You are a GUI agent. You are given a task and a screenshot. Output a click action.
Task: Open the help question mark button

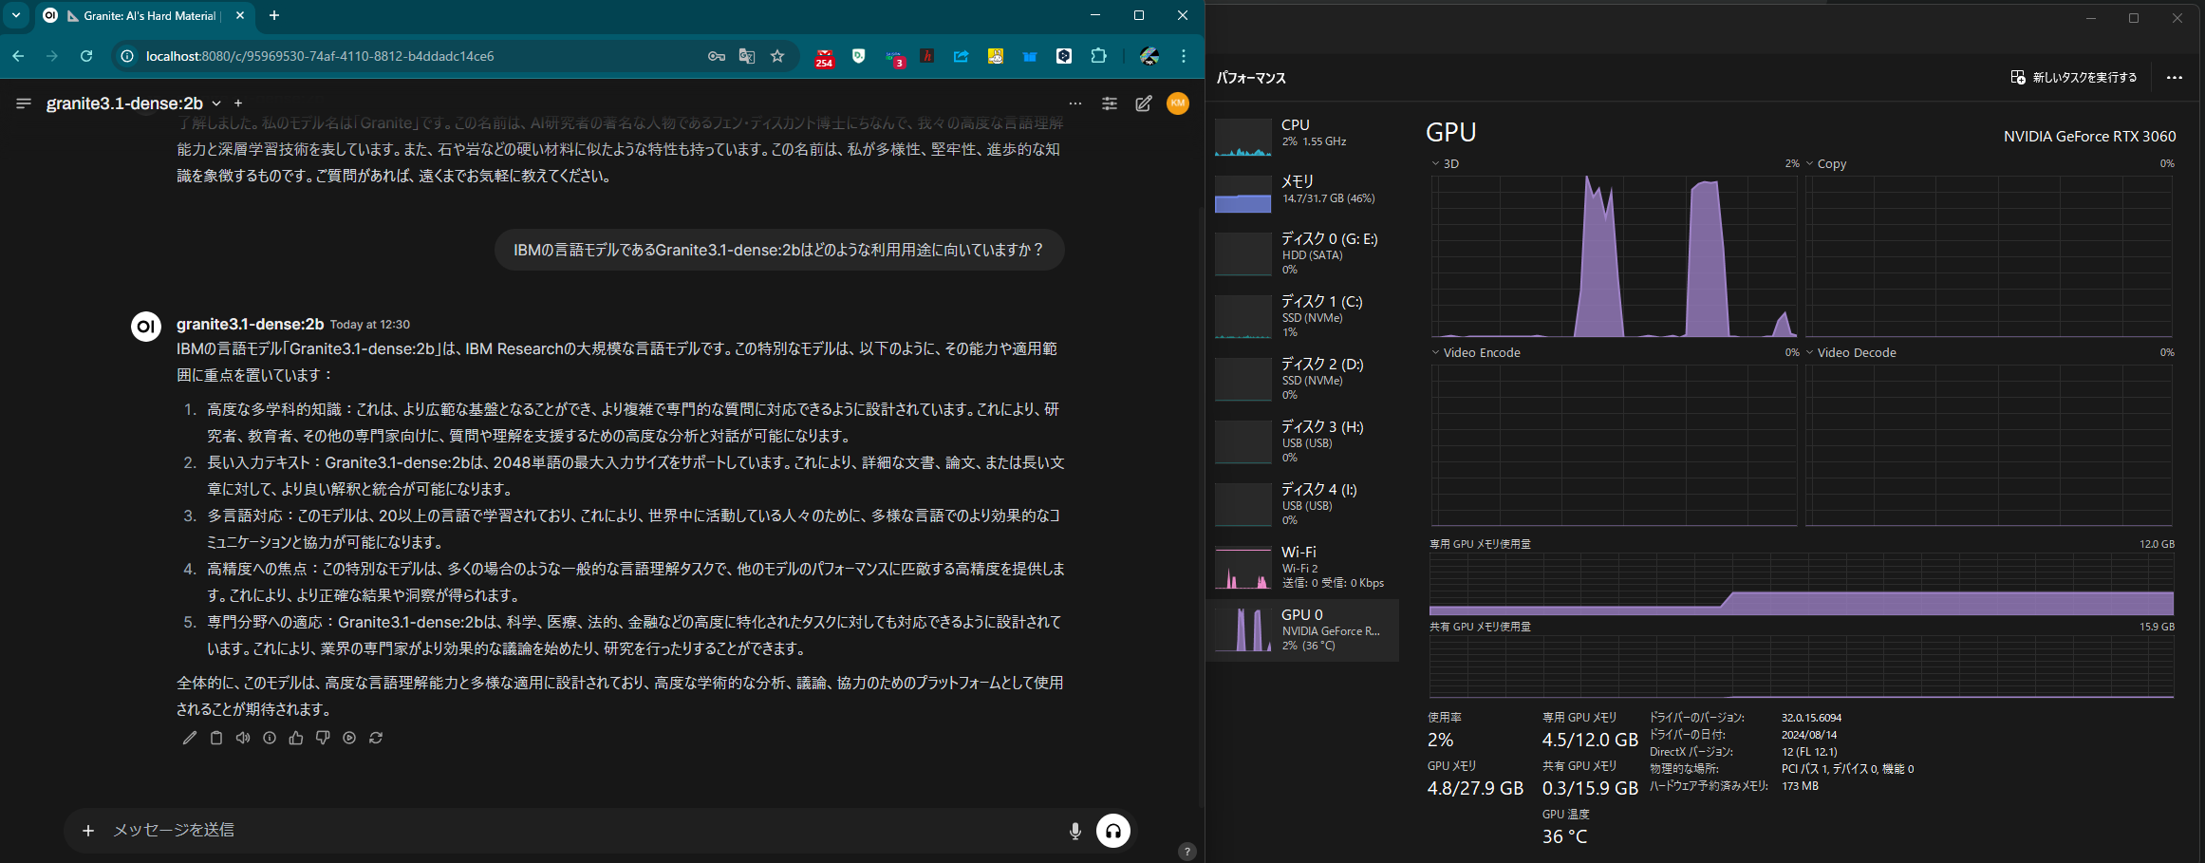(1186, 852)
